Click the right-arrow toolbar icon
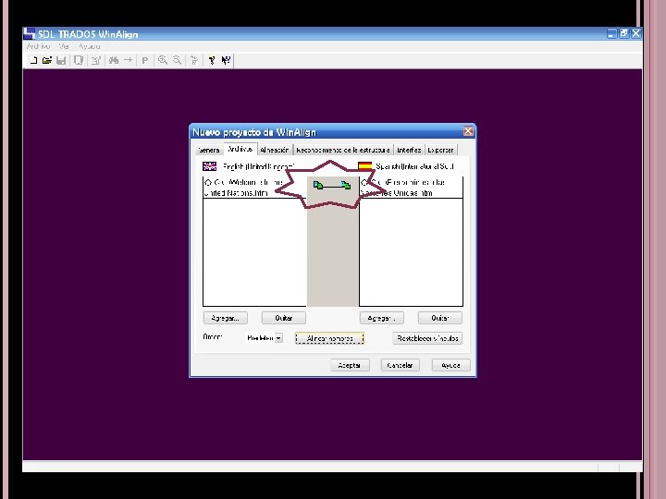The image size is (666, 499). [128, 60]
